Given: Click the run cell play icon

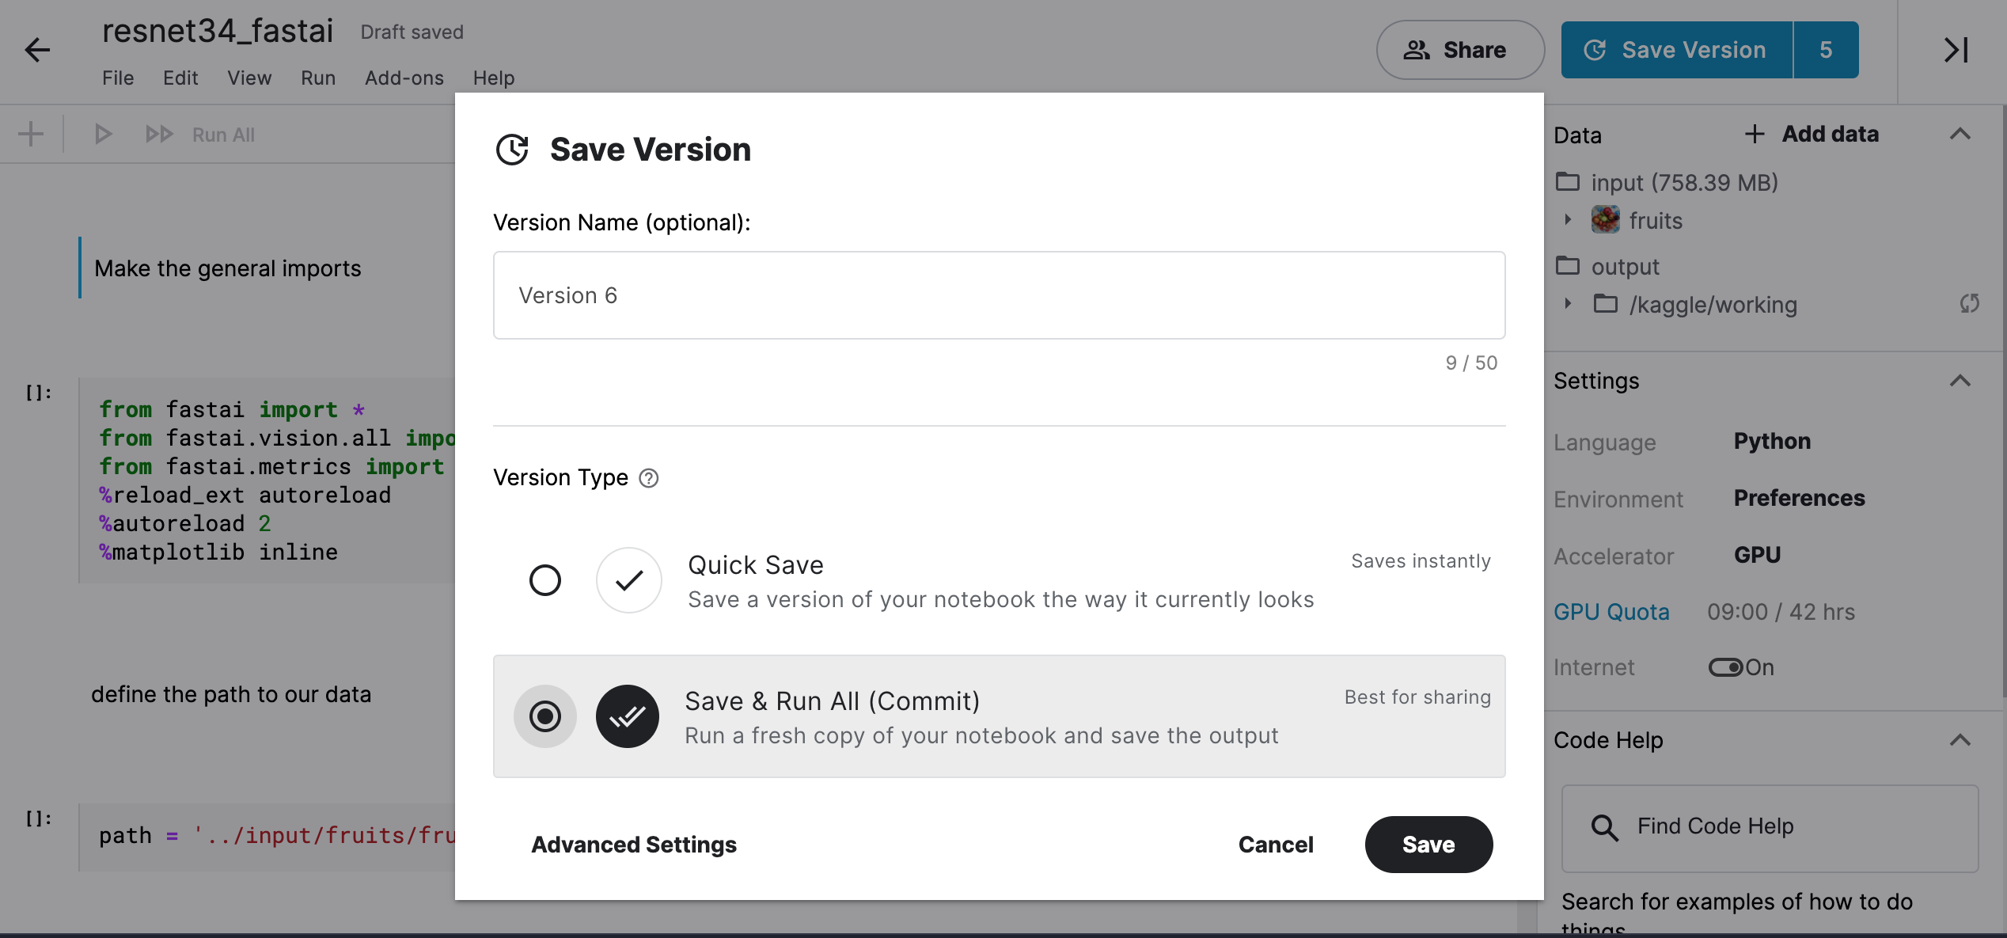Looking at the screenshot, I should tap(103, 134).
